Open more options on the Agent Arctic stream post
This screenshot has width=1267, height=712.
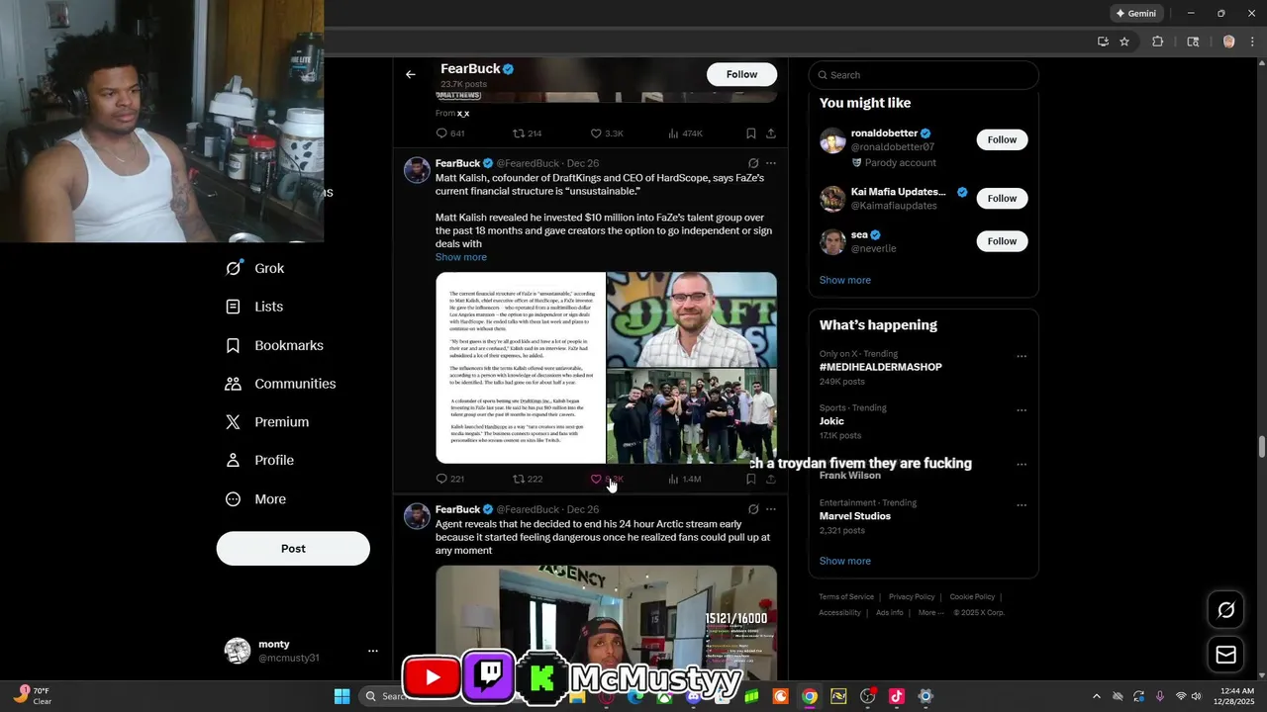771,509
